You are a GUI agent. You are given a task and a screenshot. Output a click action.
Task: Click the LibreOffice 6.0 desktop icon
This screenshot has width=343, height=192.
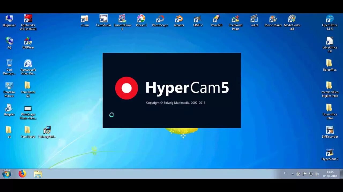point(330,45)
